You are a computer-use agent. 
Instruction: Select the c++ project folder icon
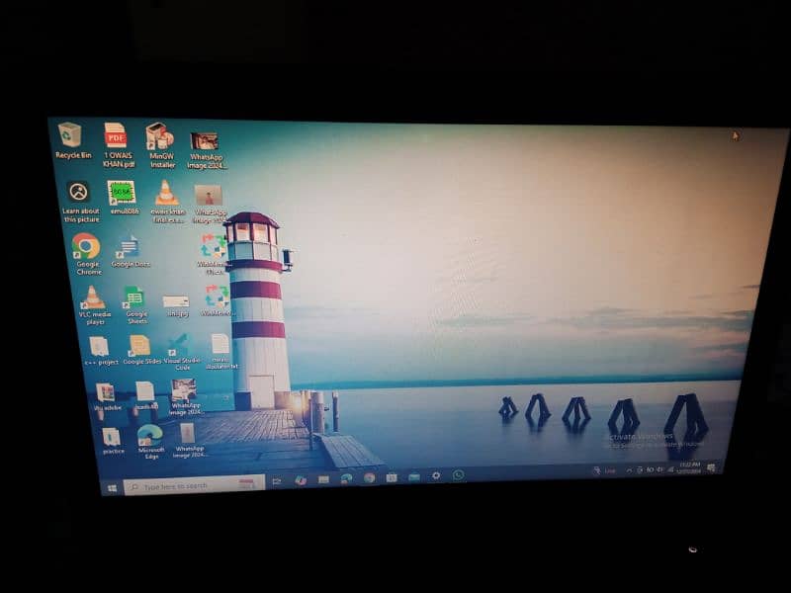pos(100,351)
